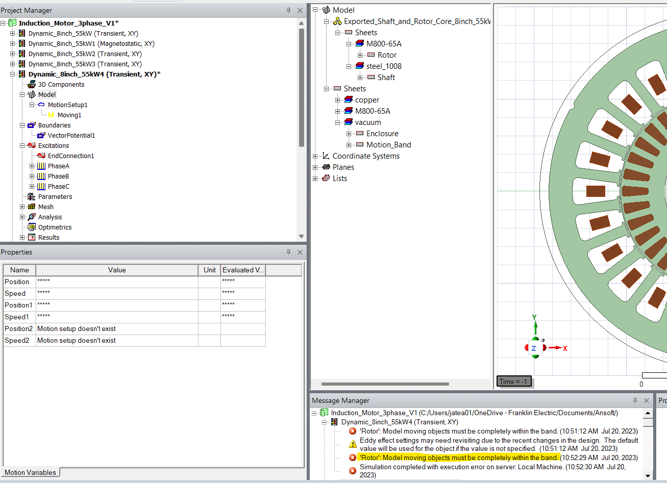Select the highlighted Rotor moving objects error message
Screen dimensions: 667x483
[458, 457]
